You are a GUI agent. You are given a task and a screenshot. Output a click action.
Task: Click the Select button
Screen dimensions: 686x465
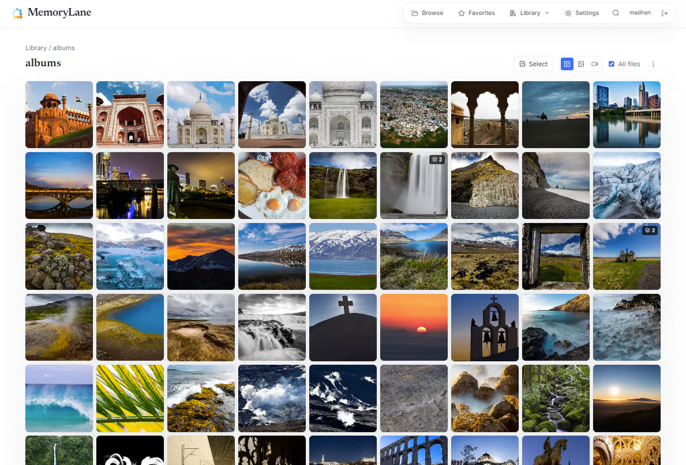[x=534, y=64]
